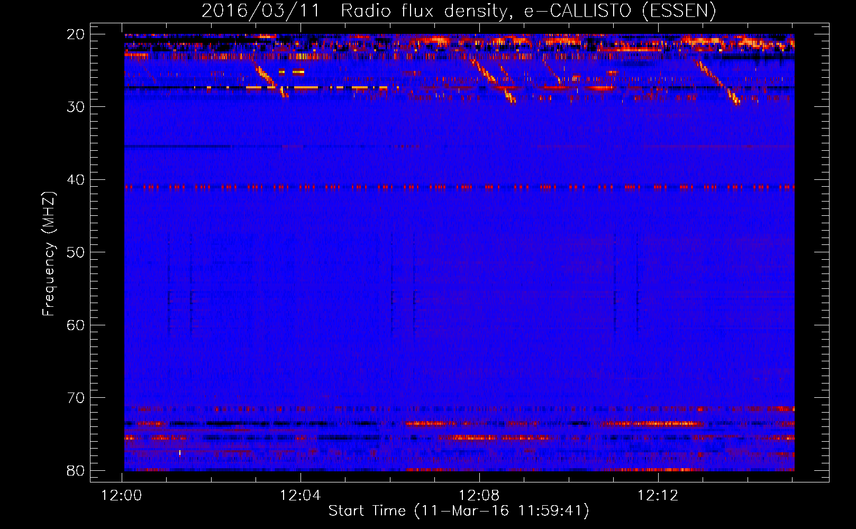Click the 'Start Time (11-Mar-16 11:59:41)' label
The height and width of the screenshot is (529, 856).
tap(459, 511)
